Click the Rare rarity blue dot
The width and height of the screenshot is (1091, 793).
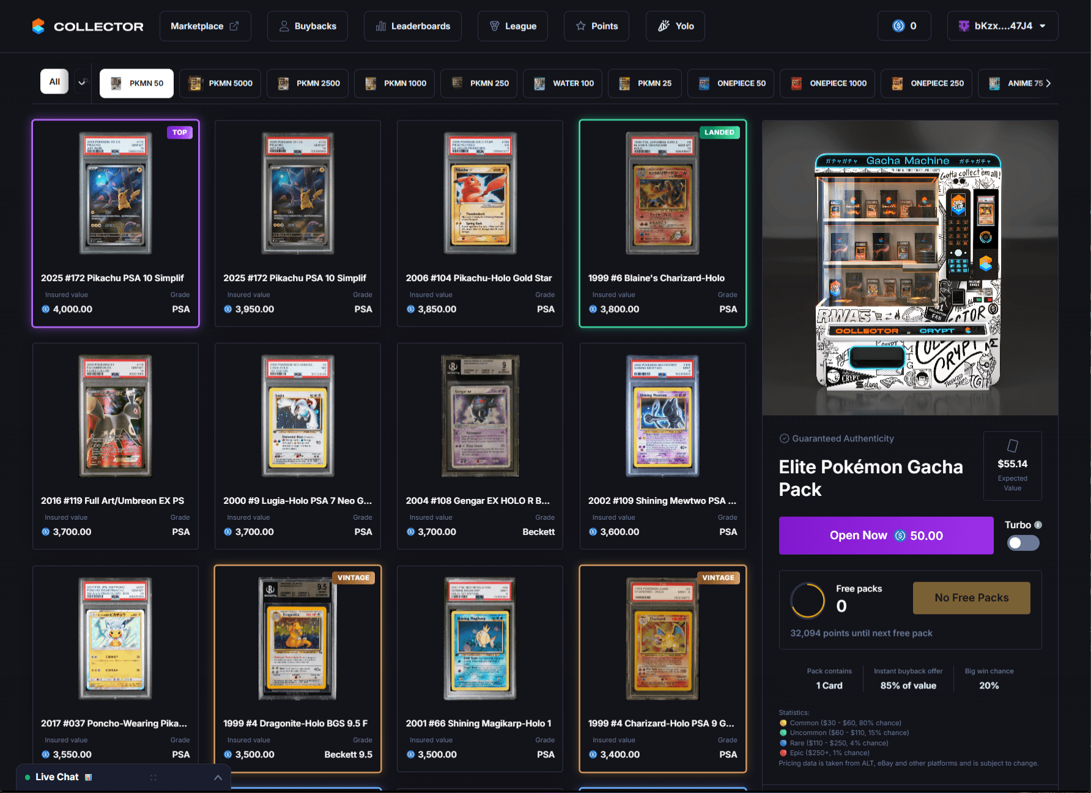point(783,743)
